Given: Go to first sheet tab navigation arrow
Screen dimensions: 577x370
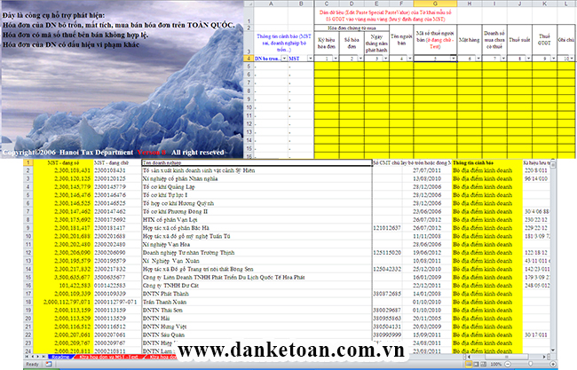Looking at the screenshot, I should pos(27,357).
